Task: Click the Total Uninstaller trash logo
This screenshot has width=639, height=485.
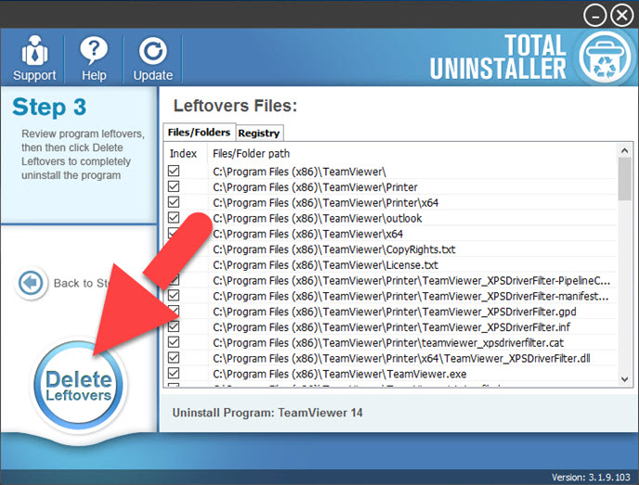Action: coord(606,57)
